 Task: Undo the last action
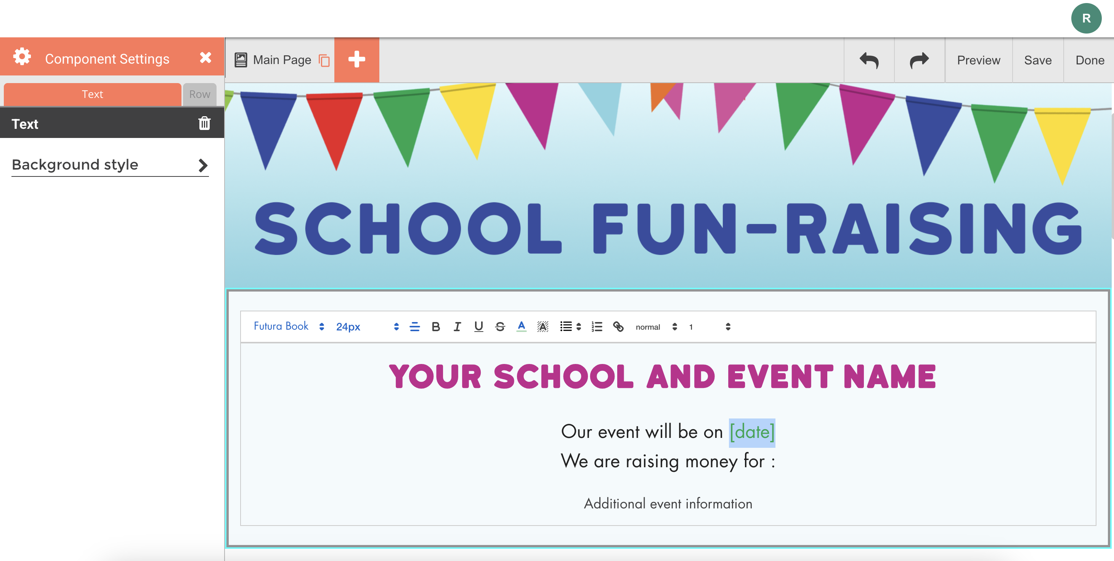pyautogui.click(x=869, y=60)
